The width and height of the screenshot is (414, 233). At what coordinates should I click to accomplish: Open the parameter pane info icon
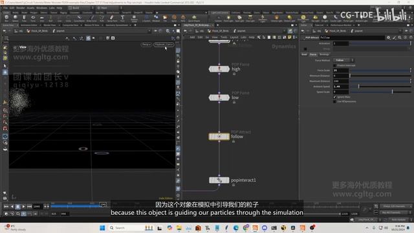click(405, 38)
